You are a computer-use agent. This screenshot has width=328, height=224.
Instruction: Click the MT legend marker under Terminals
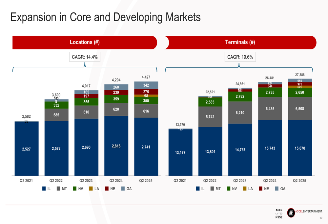(x=212, y=189)
